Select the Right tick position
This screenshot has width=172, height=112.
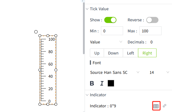click(147, 53)
